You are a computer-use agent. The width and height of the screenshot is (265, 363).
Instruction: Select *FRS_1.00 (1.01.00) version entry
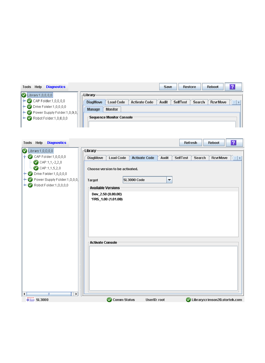tap(107, 199)
